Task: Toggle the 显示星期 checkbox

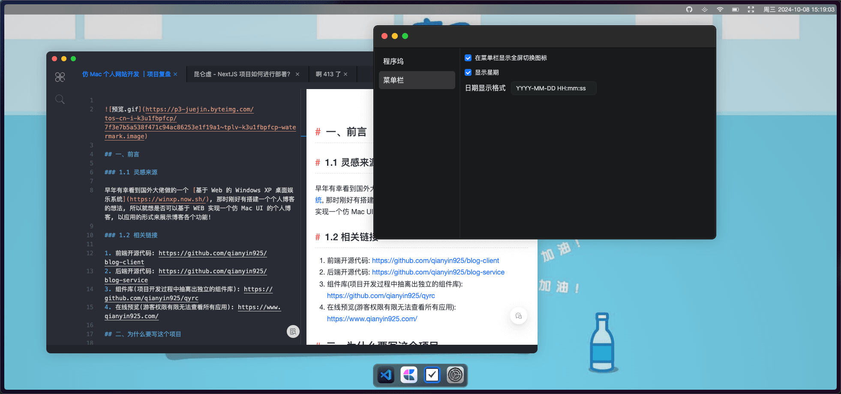Action: 468,72
